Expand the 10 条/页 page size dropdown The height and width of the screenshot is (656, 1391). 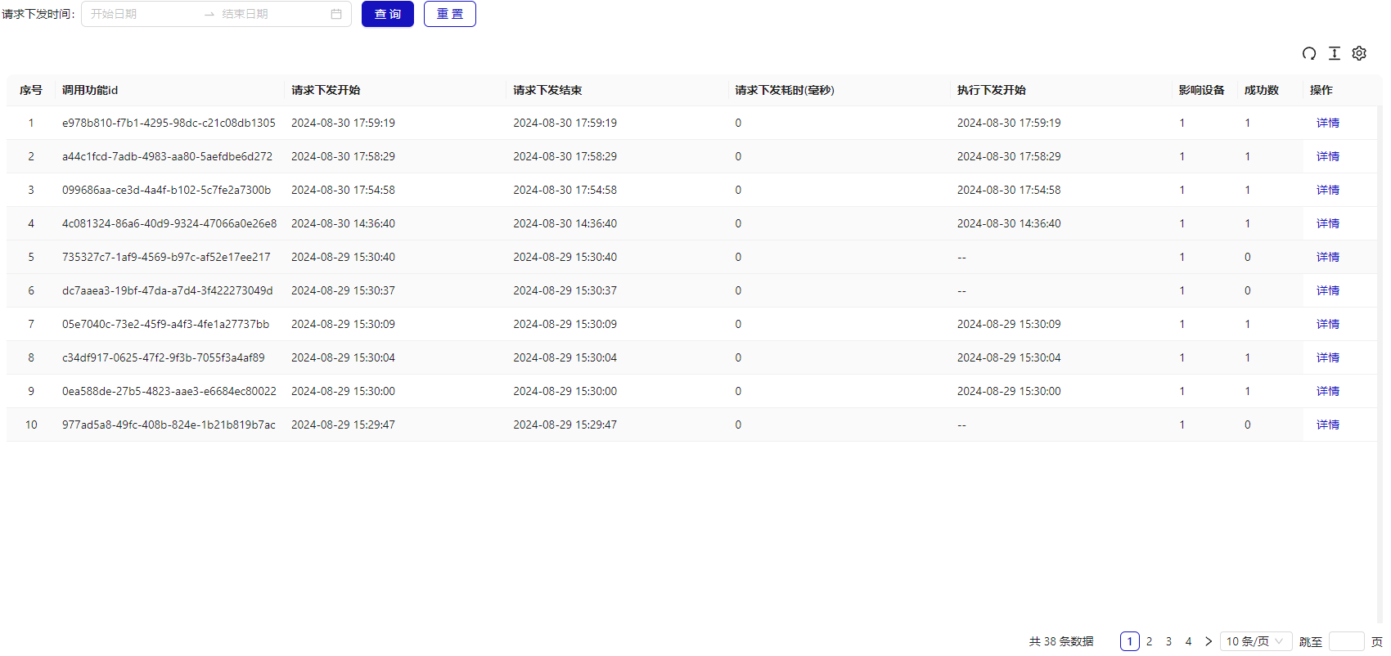(1255, 641)
